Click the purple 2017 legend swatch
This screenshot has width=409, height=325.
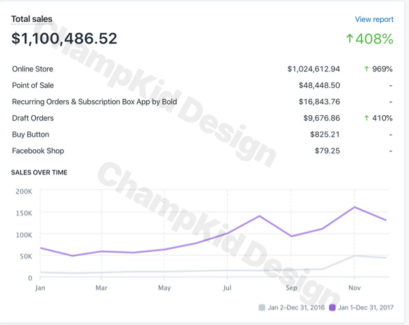click(x=333, y=308)
